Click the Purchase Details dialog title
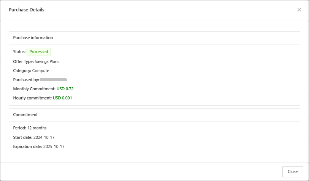Viewport: 309px width, 181px height. [x=27, y=10]
